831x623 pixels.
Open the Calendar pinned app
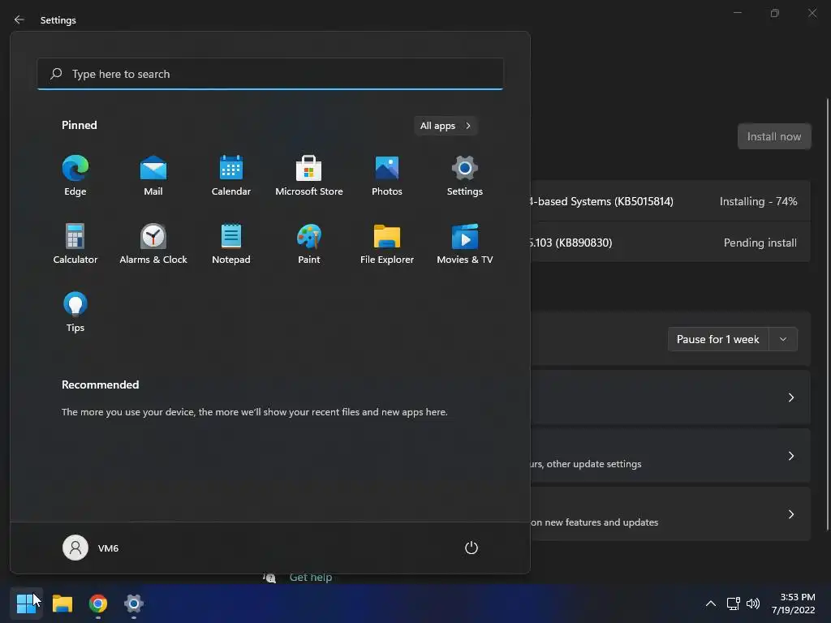click(x=231, y=175)
